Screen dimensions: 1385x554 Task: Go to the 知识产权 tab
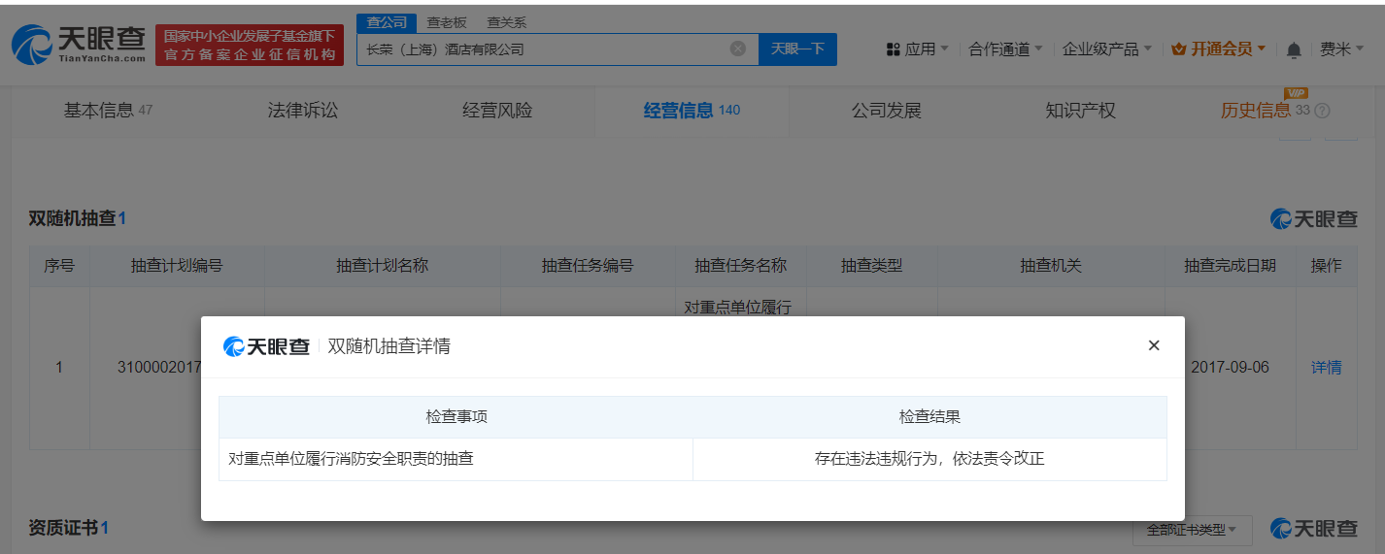click(1080, 111)
